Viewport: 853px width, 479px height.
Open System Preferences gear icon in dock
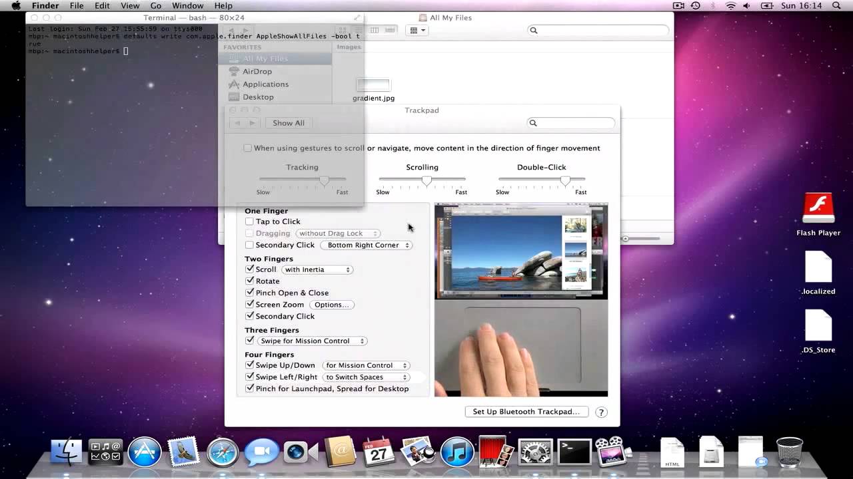535,452
